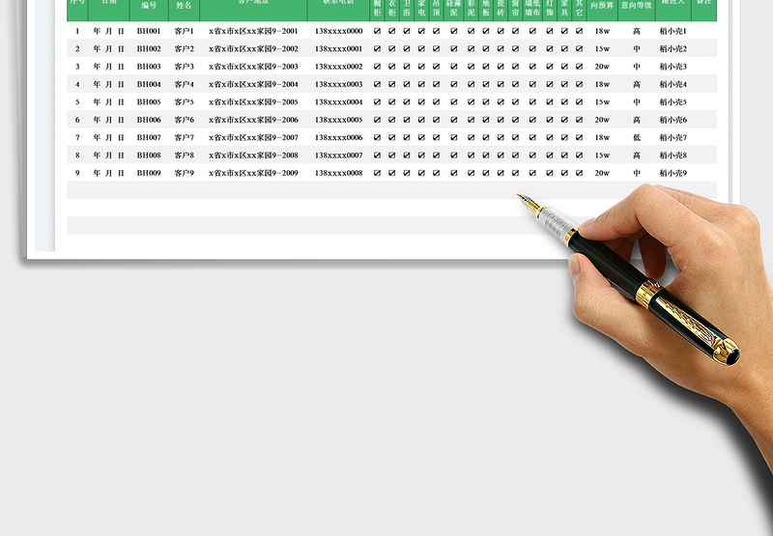Toggle the 硅藻泥 checkbox in row BH006
This screenshot has width=773, height=536.
point(453,120)
